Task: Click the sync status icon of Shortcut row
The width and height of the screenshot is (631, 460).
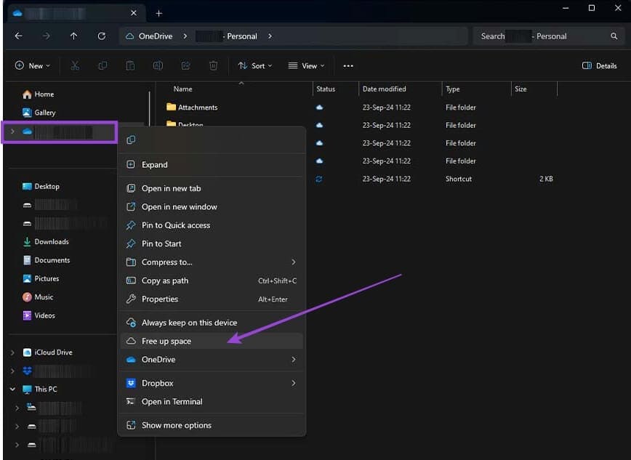Action: click(x=319, y=179)
